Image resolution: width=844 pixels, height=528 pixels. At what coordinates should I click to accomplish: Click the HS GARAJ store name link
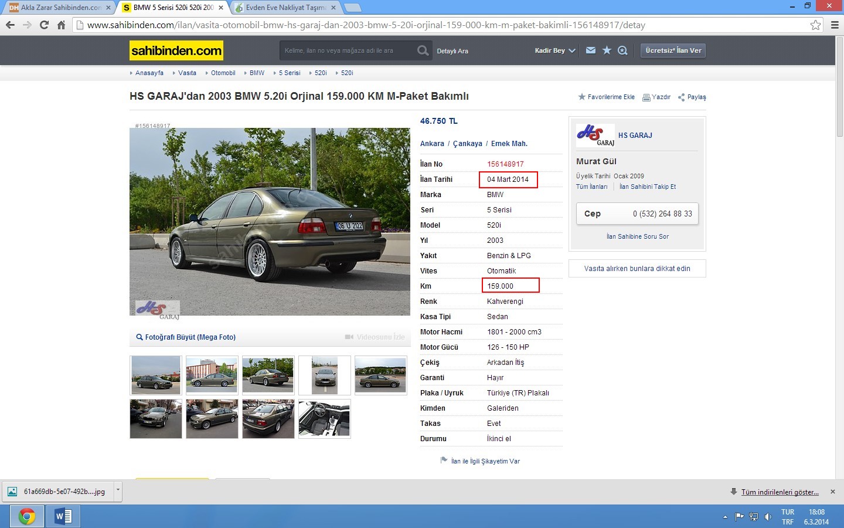(635, 136)
